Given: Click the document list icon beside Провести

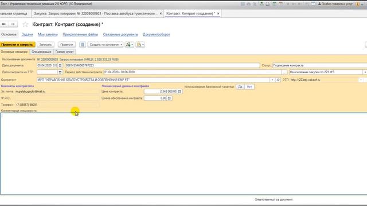Looking at the screenshot, I should pyautogui.click(x=83, y=45).
